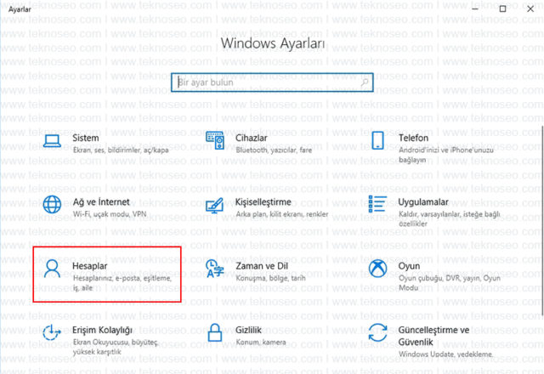Select the Ağ ve İnternet heading

pos(101,202)
